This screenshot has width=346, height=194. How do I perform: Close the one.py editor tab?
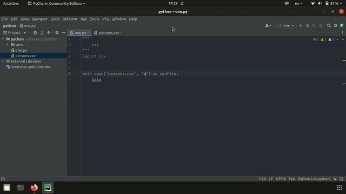point(89,33)
